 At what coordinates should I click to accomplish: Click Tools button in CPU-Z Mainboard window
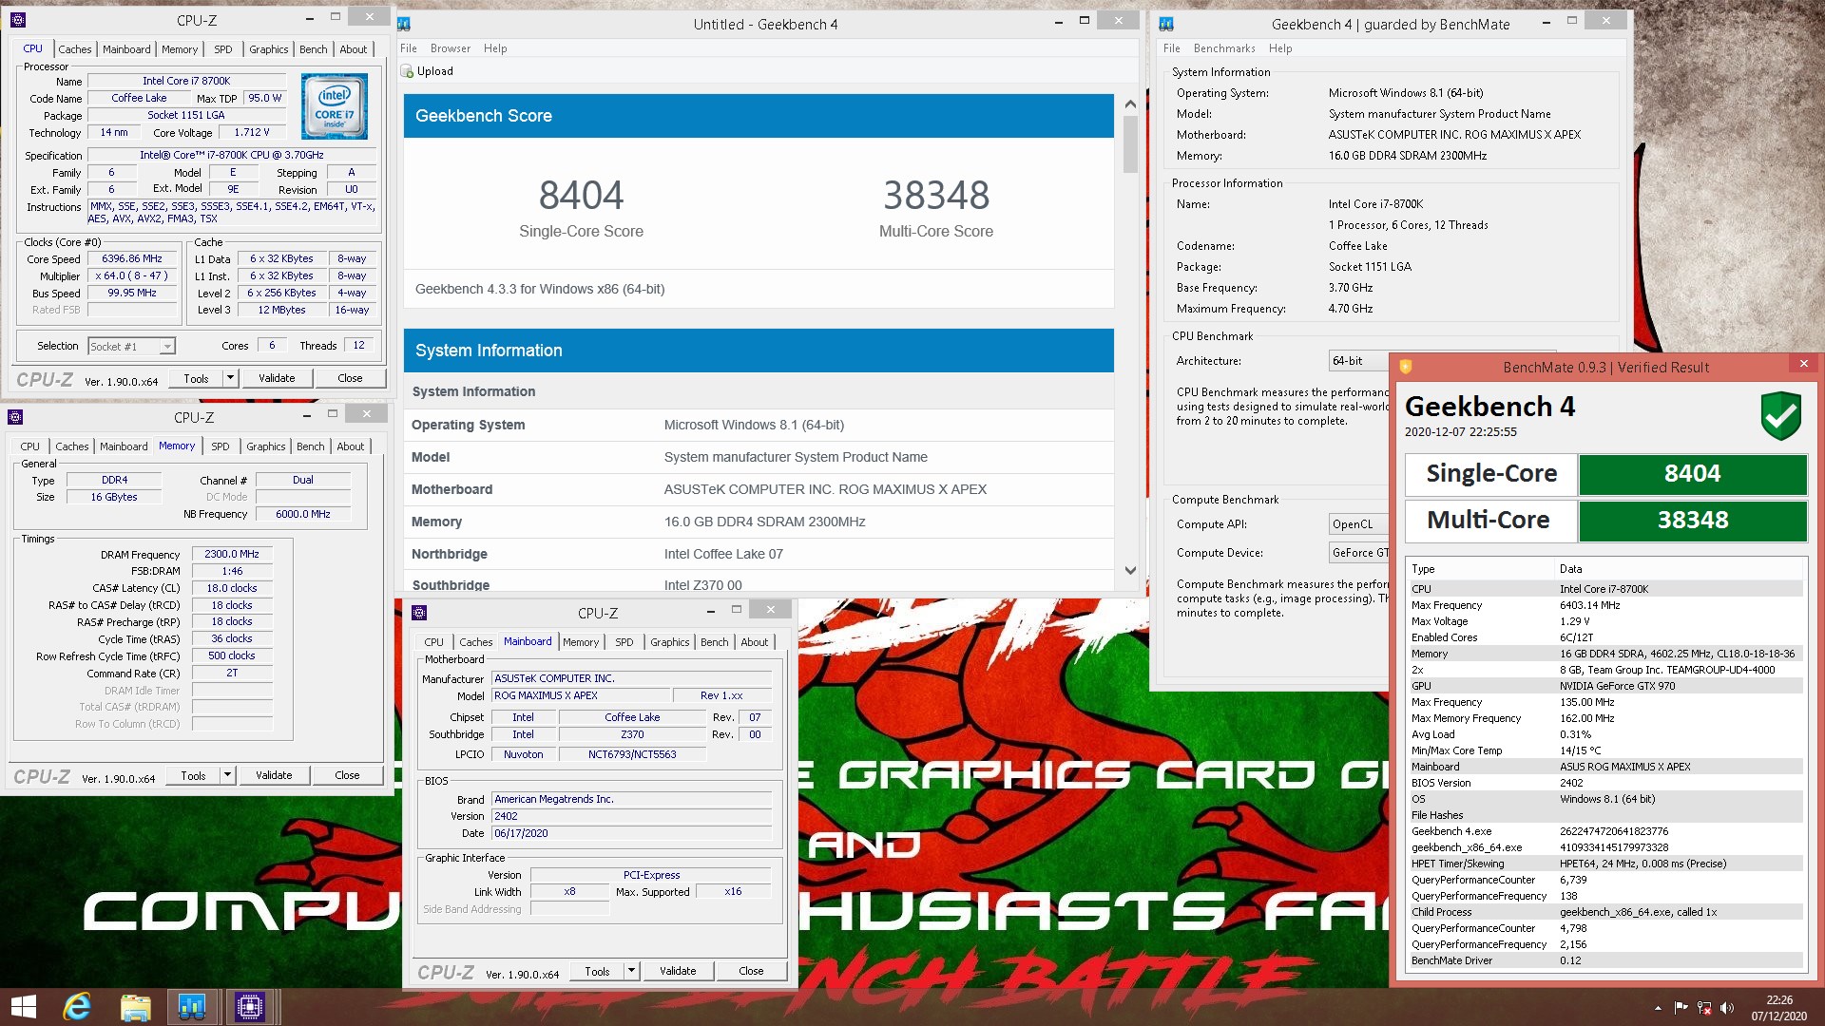point(597,971)
